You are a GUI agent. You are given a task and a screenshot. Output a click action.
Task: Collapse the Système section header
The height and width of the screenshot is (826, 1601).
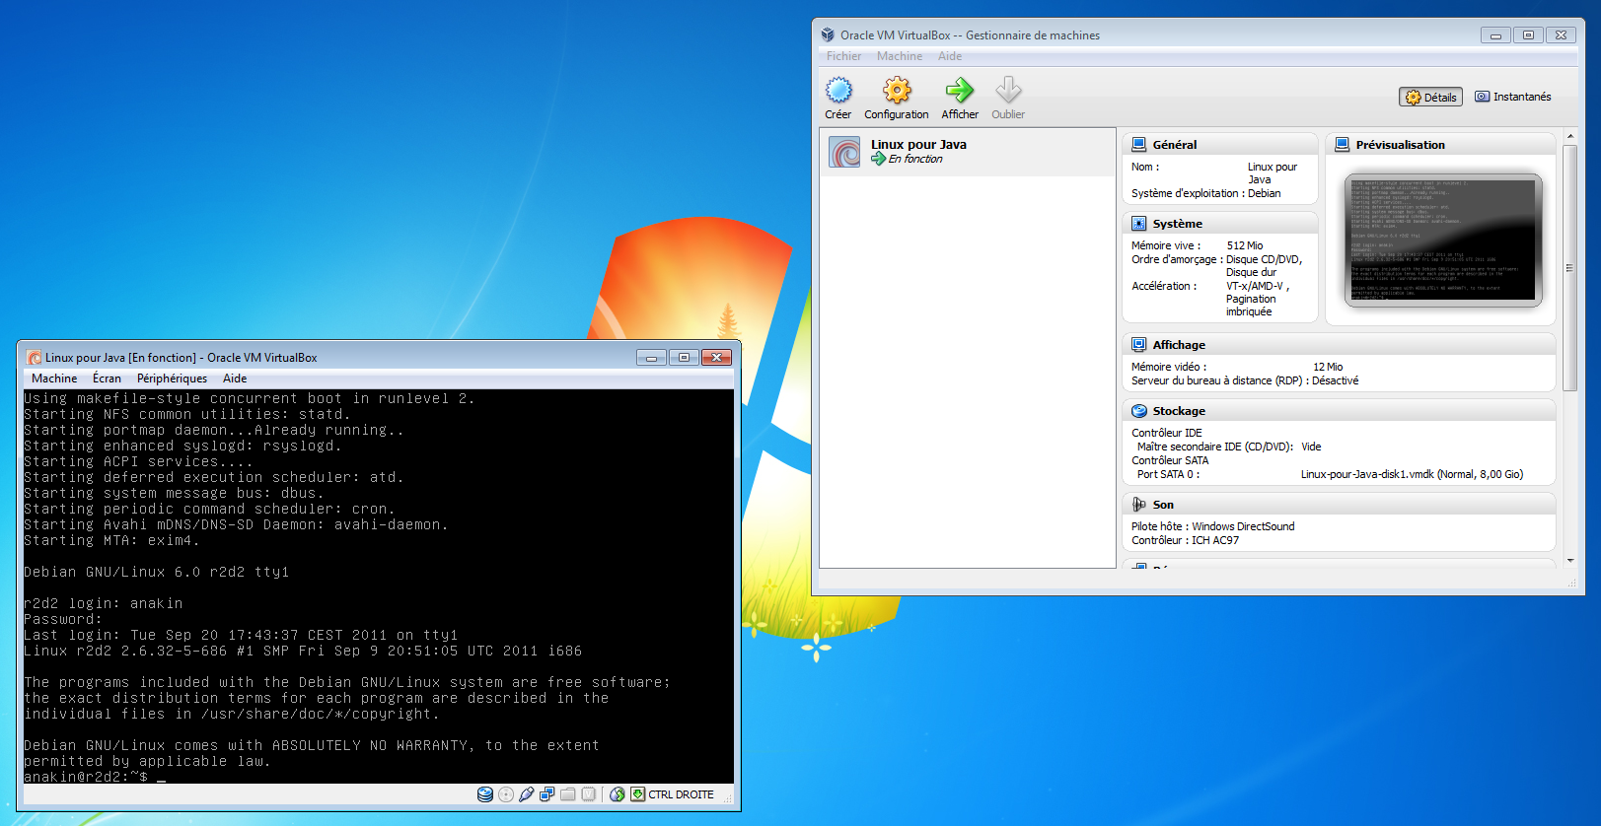coord(1220,224)
